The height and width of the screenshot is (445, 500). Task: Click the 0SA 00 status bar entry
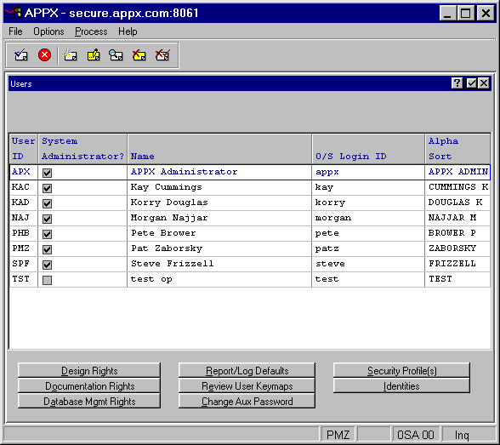pyautogui.click(x=416, y=435)
